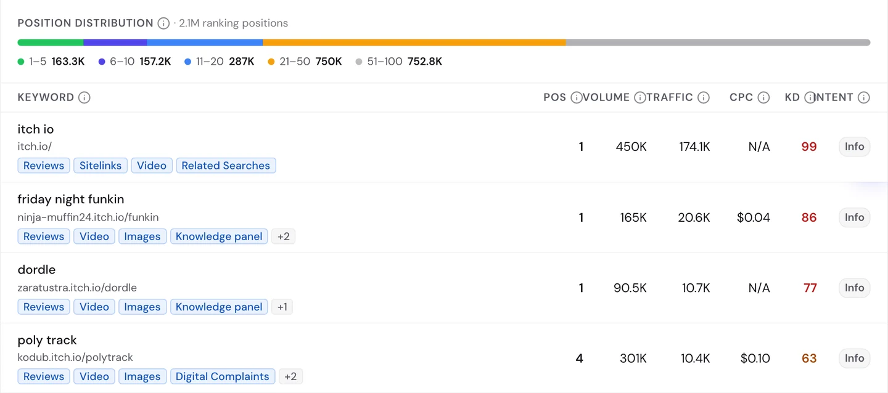The image size is (888, 393).
Task: Open the KD column info icon
Action: [x=810, y=97]
